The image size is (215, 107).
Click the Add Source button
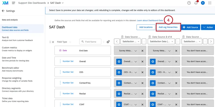click(190, 27)
